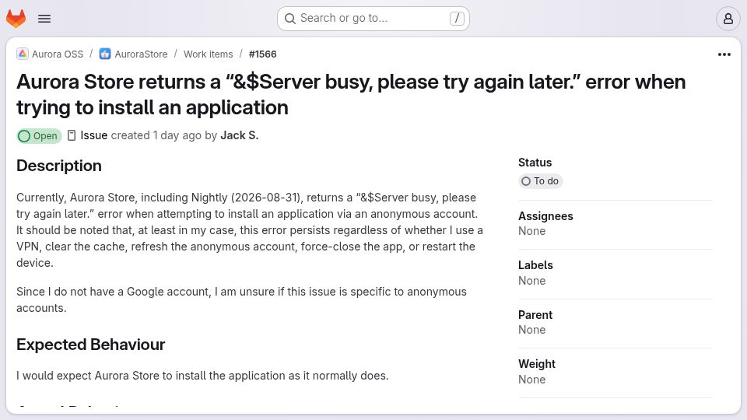This screenshot has height=420, width=747.
Task: Click the 'created 1 day ago' text
Action: pyautogui.click(x=156, y=135)
